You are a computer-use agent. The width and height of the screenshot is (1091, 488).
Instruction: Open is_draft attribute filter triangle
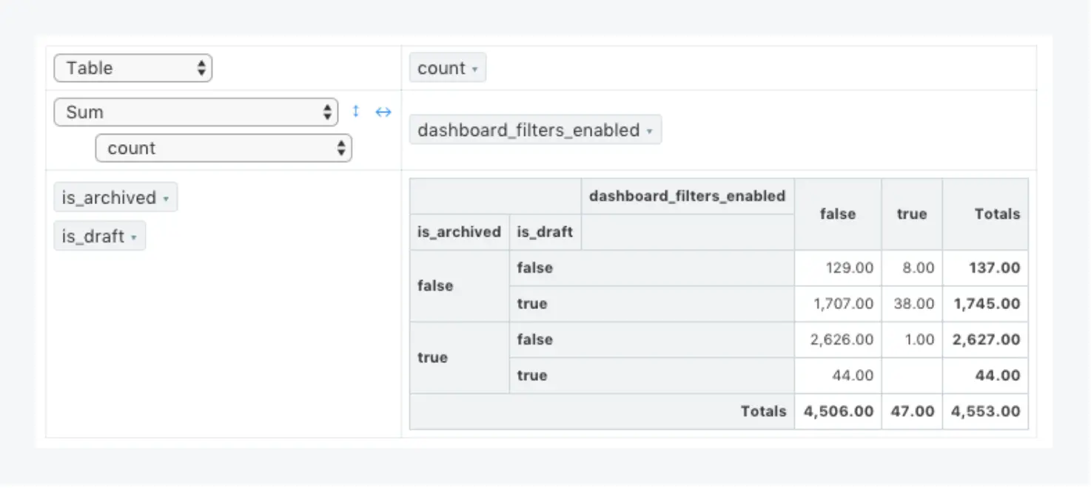pos(134,238)
